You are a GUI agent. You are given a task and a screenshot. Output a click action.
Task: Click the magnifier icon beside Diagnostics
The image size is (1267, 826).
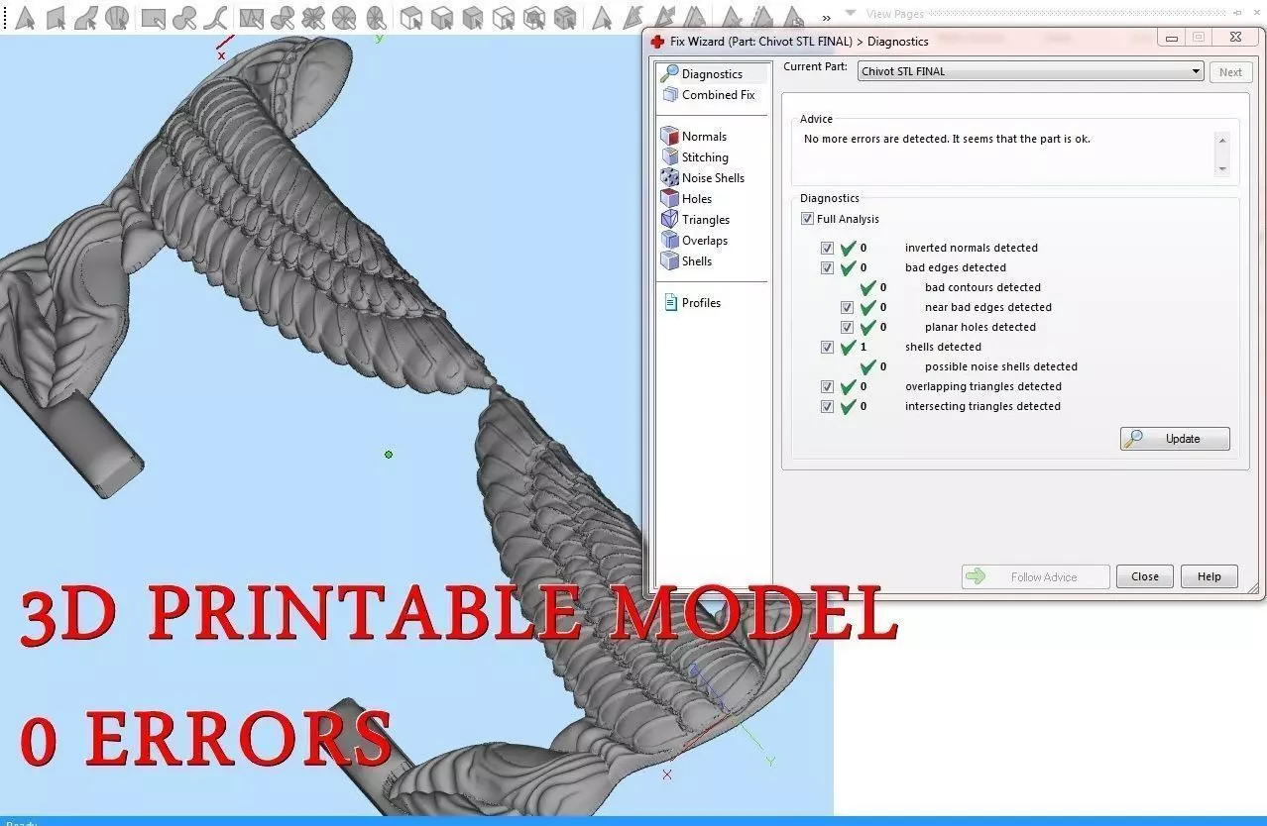coord(670,73)
